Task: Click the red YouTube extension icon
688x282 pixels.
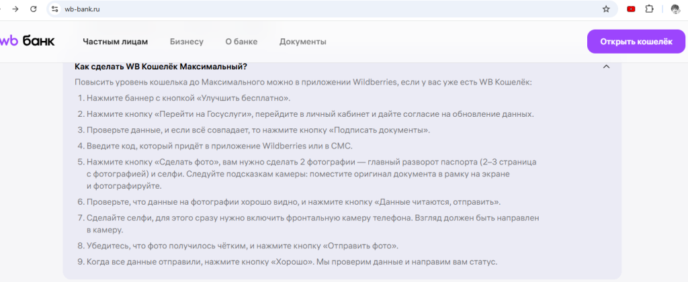Action: point(631,9)
